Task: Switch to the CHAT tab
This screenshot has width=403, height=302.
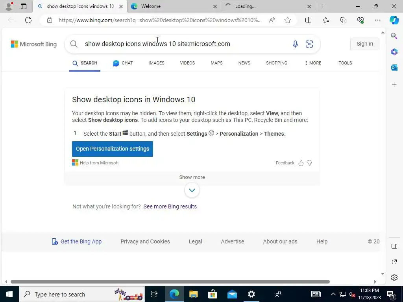Action: (x=123, y=63)
